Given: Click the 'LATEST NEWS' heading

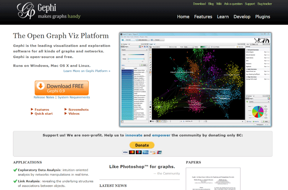Looking at the screenshot, I should coord(113,186).
